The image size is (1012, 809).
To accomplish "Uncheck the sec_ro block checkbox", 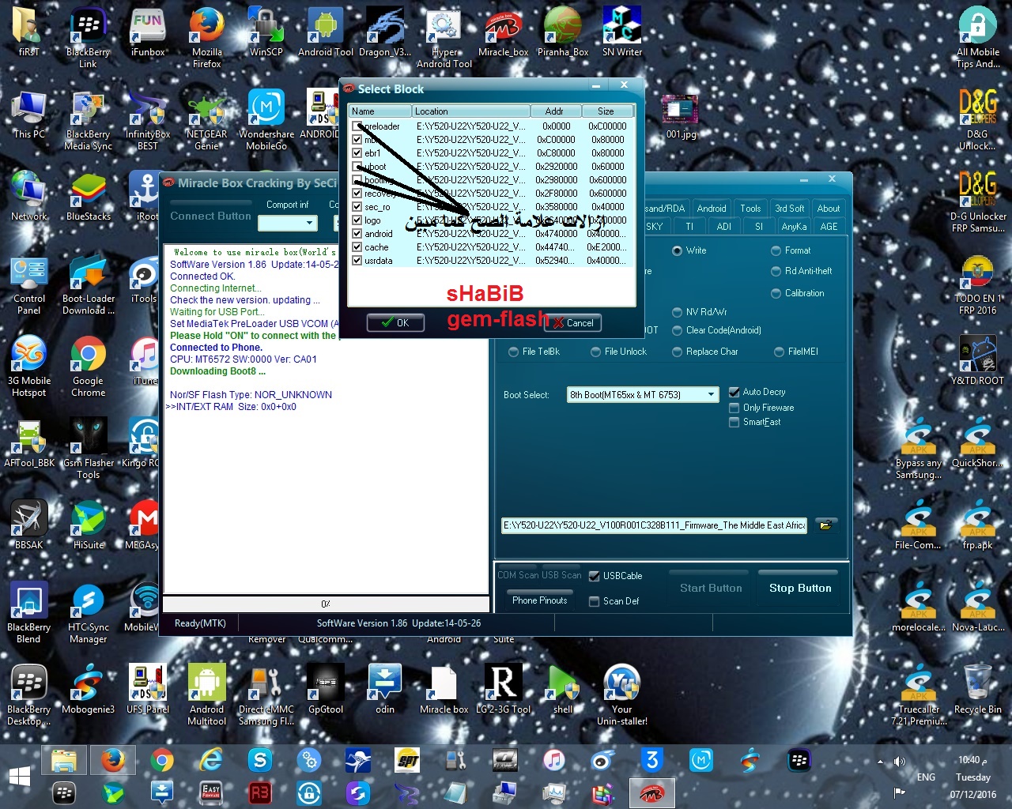I will coord(357,207).
